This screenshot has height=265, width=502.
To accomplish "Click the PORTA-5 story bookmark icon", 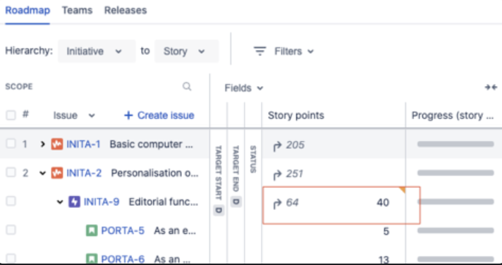I will (x=92, y=230).
